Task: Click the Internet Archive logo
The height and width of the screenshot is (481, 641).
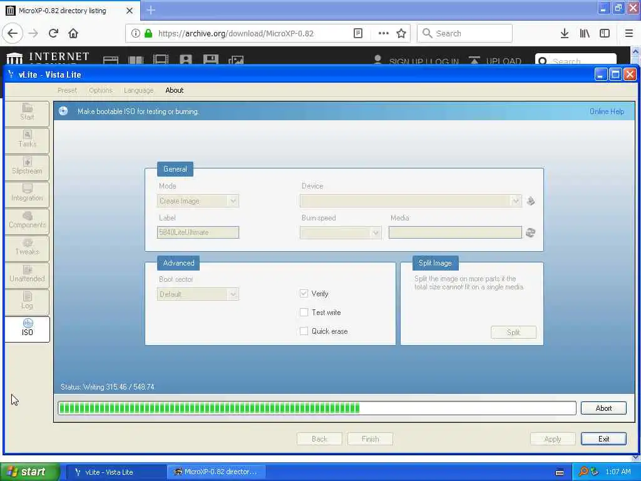Action: tap(48, 58)
